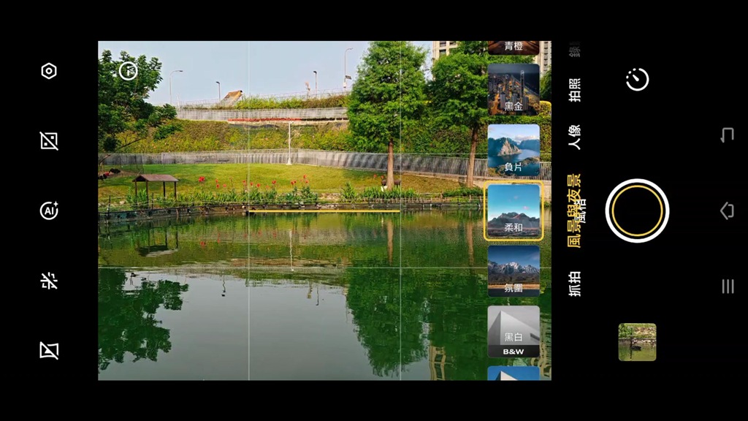Screen dimensions: 748x421
Task: Toggle the flash-off icon
Action: tap(49, 281)
